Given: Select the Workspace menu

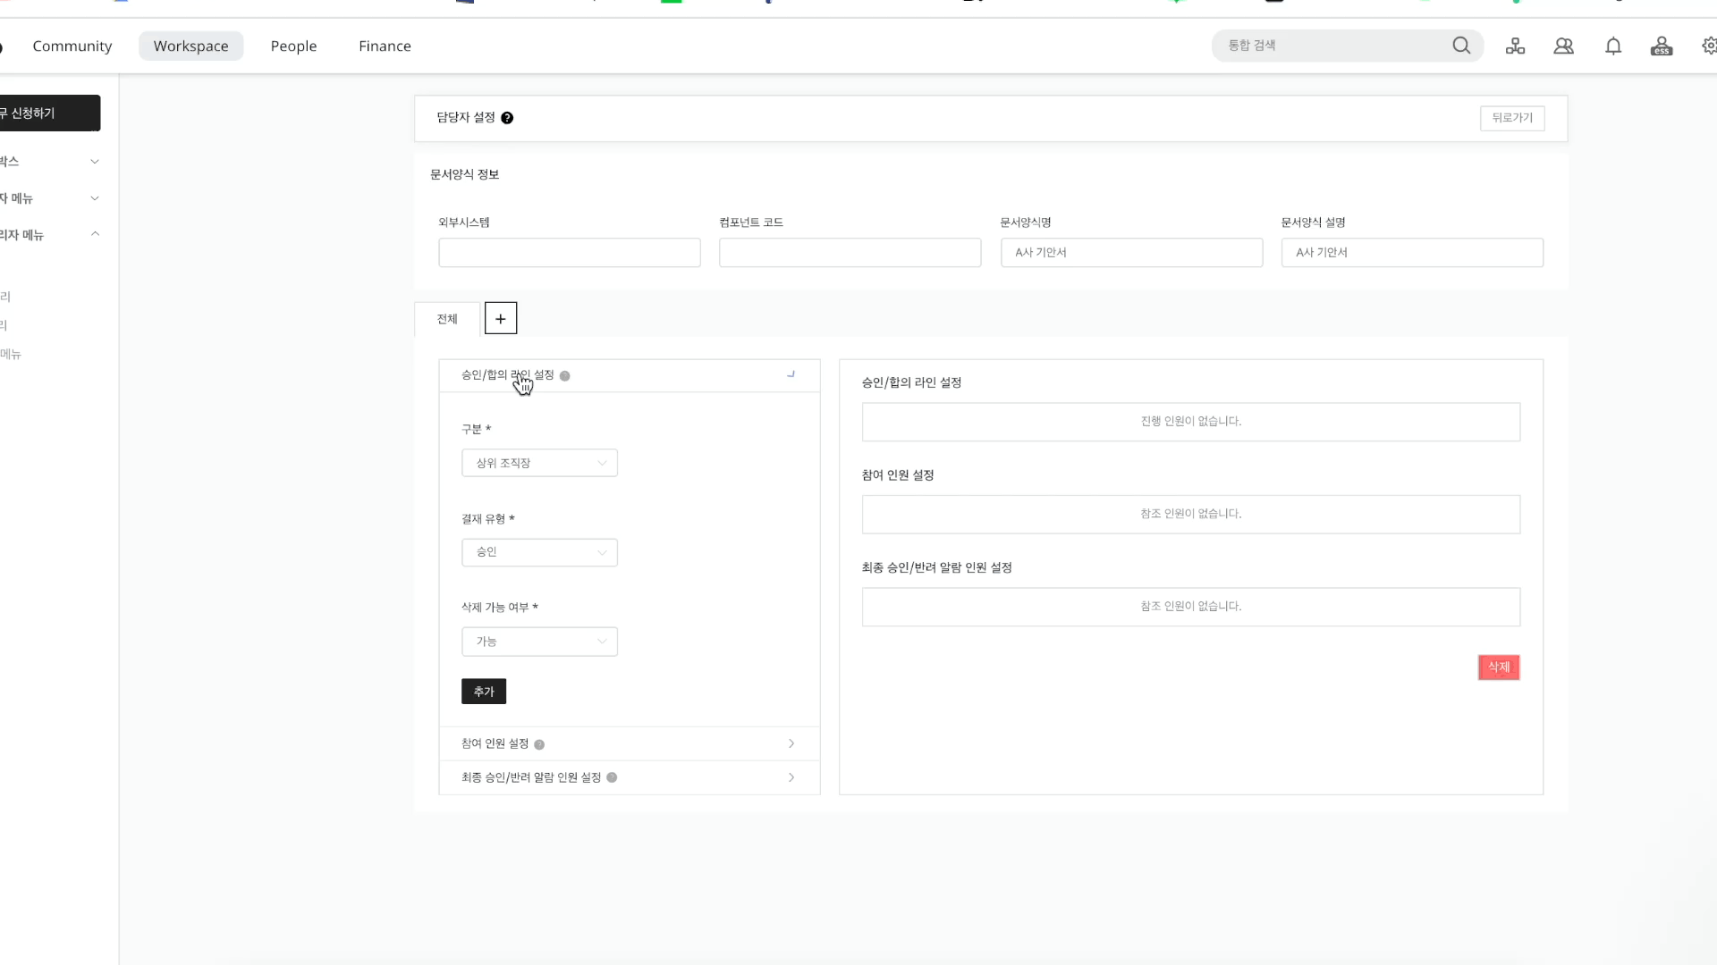Looking at the screenshot, I should click(190, 46).
